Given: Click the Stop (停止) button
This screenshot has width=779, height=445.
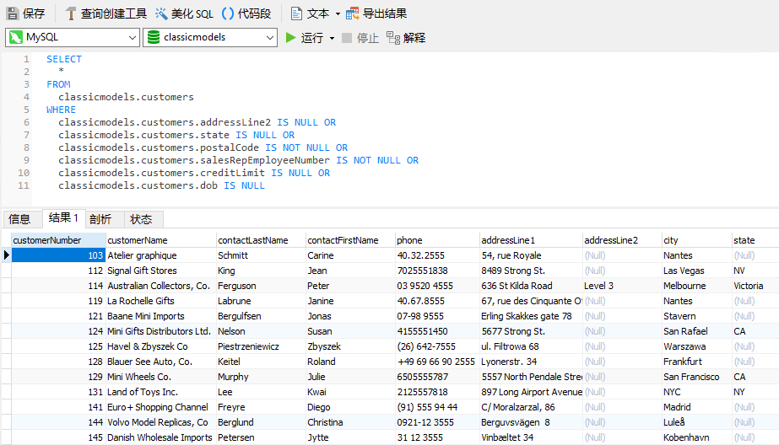Looking at the screenshot, I should tap(360, 38).
